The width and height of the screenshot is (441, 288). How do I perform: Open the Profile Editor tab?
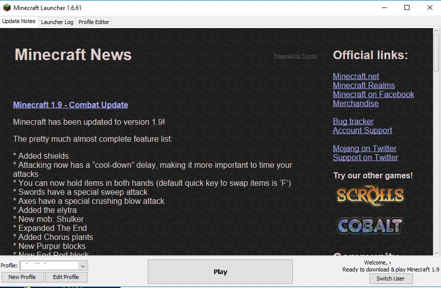tap(94, 22)
